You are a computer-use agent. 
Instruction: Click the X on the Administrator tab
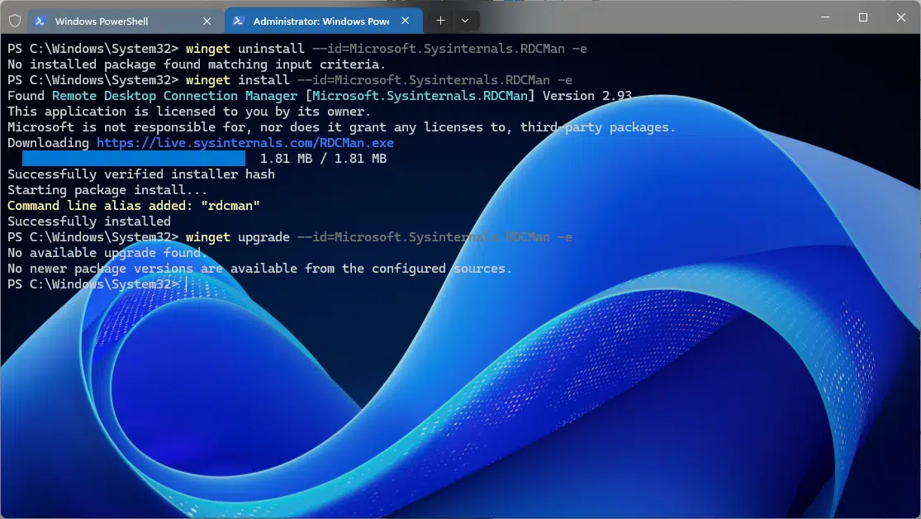click(x=405, y=20)
